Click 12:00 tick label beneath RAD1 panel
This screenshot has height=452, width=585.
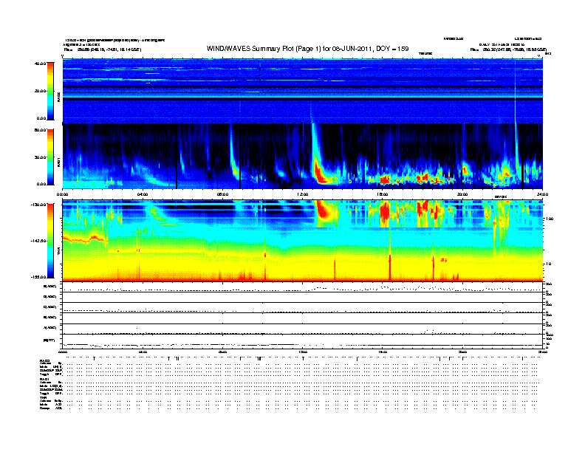303,194
